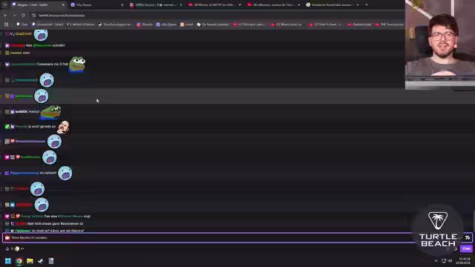This screenshot has width=475, height=267.
Task: Open the sixth browser tab with round favicon
Action: 332,5
